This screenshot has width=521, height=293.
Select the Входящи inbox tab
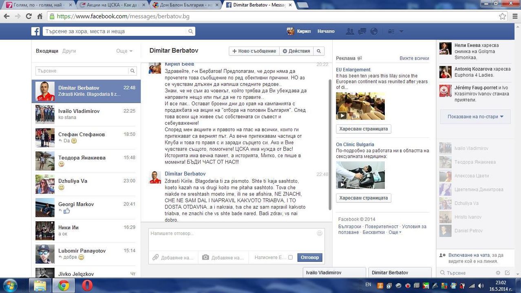coord(47,51)
